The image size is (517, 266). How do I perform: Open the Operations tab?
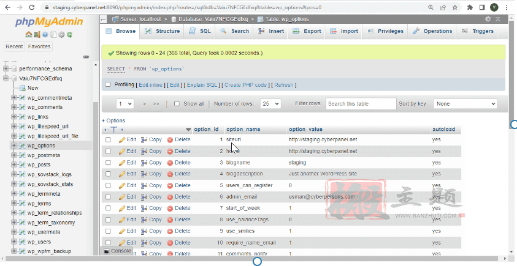pyautogui.click(x=432, y=31)
